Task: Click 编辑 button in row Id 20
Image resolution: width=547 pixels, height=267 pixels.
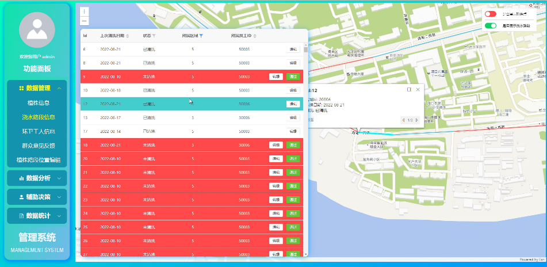Action: tap(276, 159)
